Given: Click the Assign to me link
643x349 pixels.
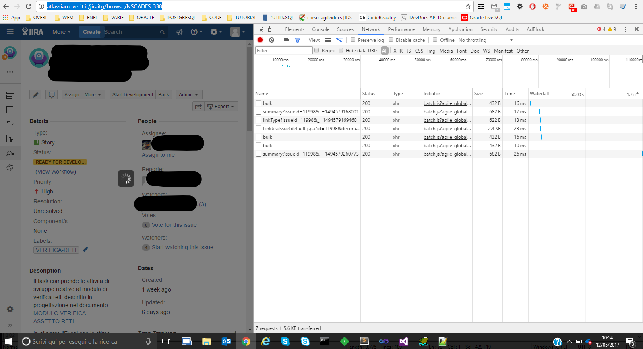Looking at the screenshot, I should click(x=158, y=155).
